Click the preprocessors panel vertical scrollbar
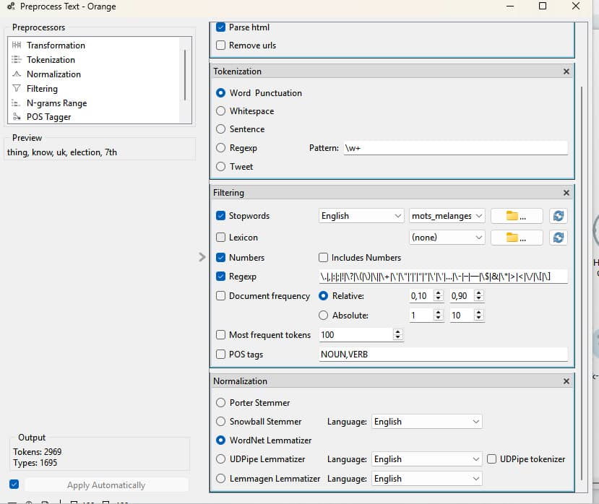 [582, 283]
